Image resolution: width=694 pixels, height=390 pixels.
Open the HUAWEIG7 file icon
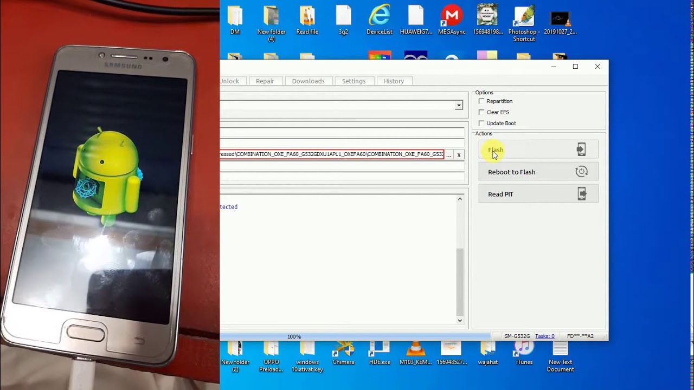[x=416, y=20]
